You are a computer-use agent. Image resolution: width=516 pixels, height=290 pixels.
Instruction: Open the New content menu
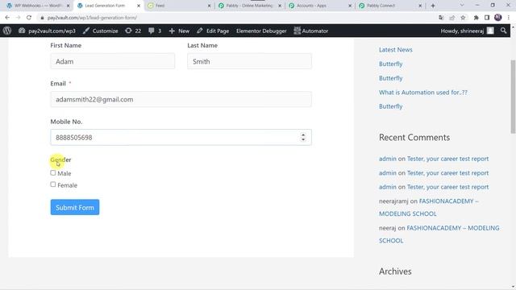tap(179, 31)
